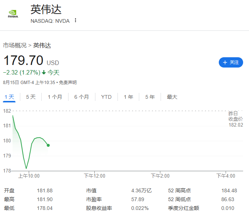Click the 关注 follow button
This screenshot has width=249, height=218.
pyautogui.click(x=231, y=62)
